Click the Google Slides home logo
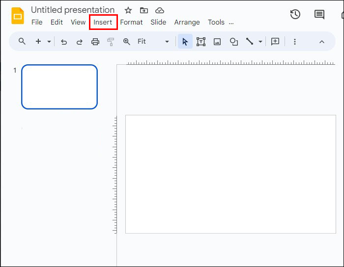This screenshot has width=344, height=267. [18, 16]
